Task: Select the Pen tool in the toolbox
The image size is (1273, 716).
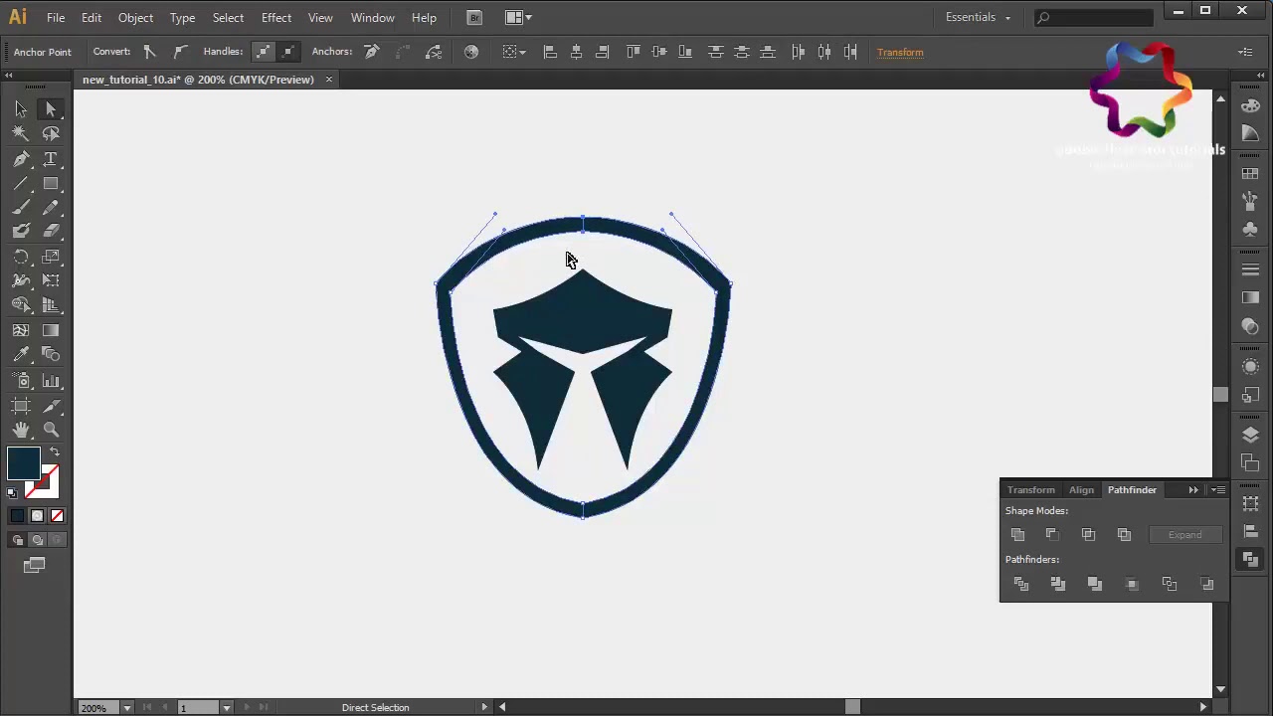Action: coord(21,159)
